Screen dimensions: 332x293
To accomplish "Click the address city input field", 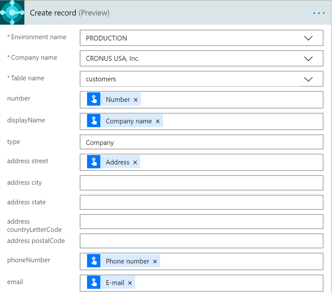I will click(x=201, y=183).
